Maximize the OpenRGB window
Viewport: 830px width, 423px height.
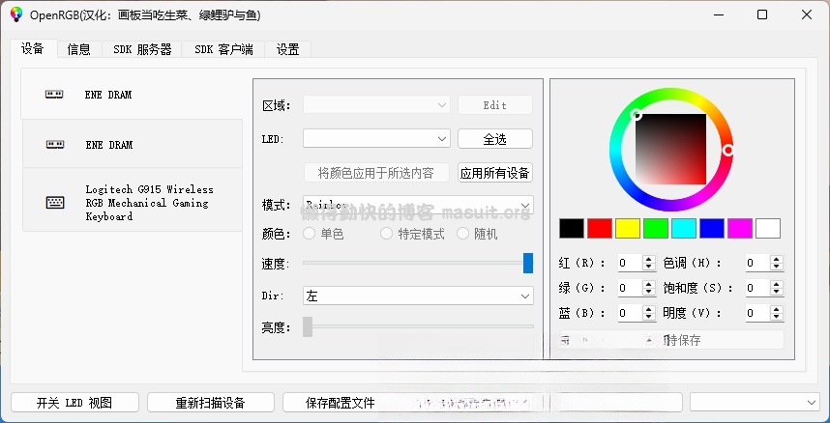click(762, 14)
